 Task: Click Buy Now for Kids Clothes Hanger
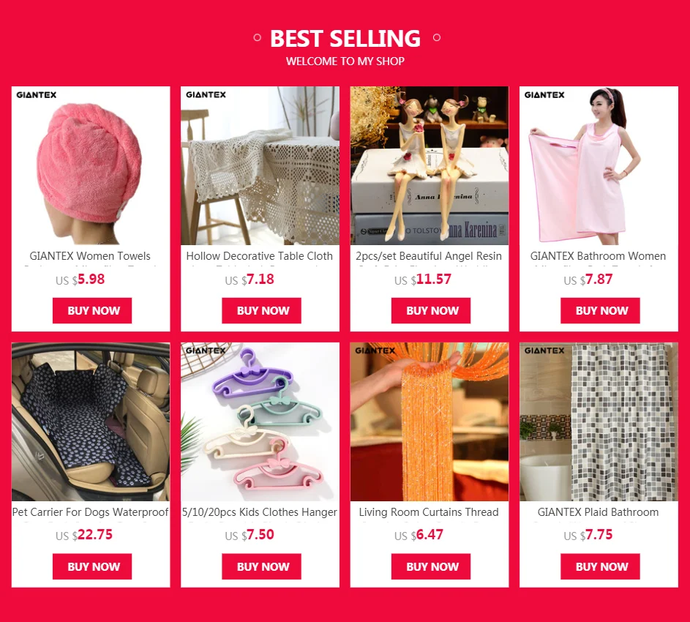pos(261,566)
